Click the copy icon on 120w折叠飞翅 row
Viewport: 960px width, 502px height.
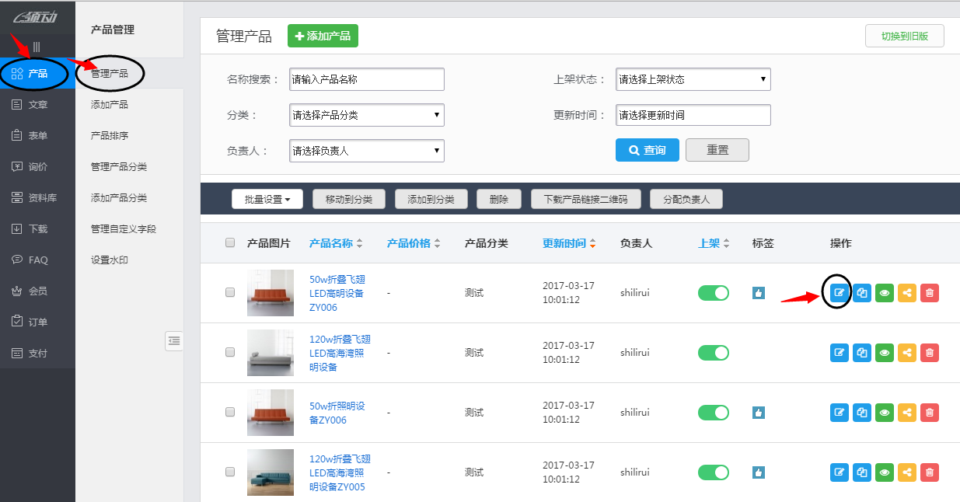point(861,353)
